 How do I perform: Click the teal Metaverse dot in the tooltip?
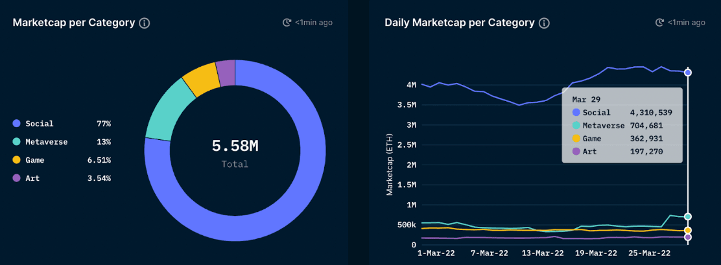[576, 126]
